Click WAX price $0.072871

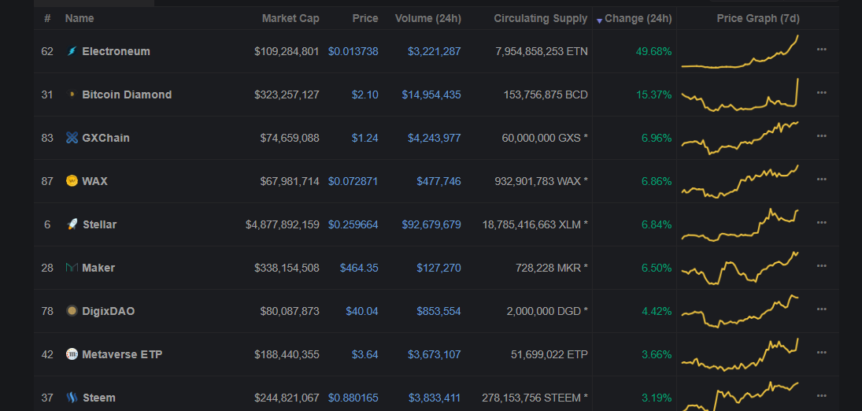pos(353,180)
